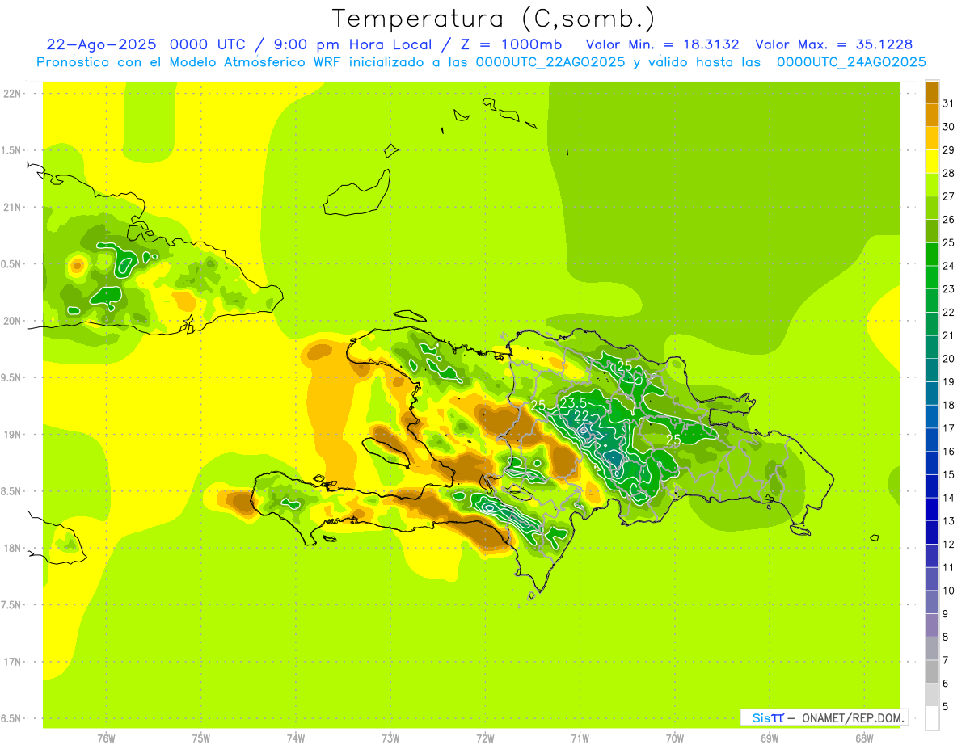Image resolution: width=970 pixels, height=749 pixels.
Task: Pick the yellow colorbar segment between 28 and 29
Action: tap(932, 162)
